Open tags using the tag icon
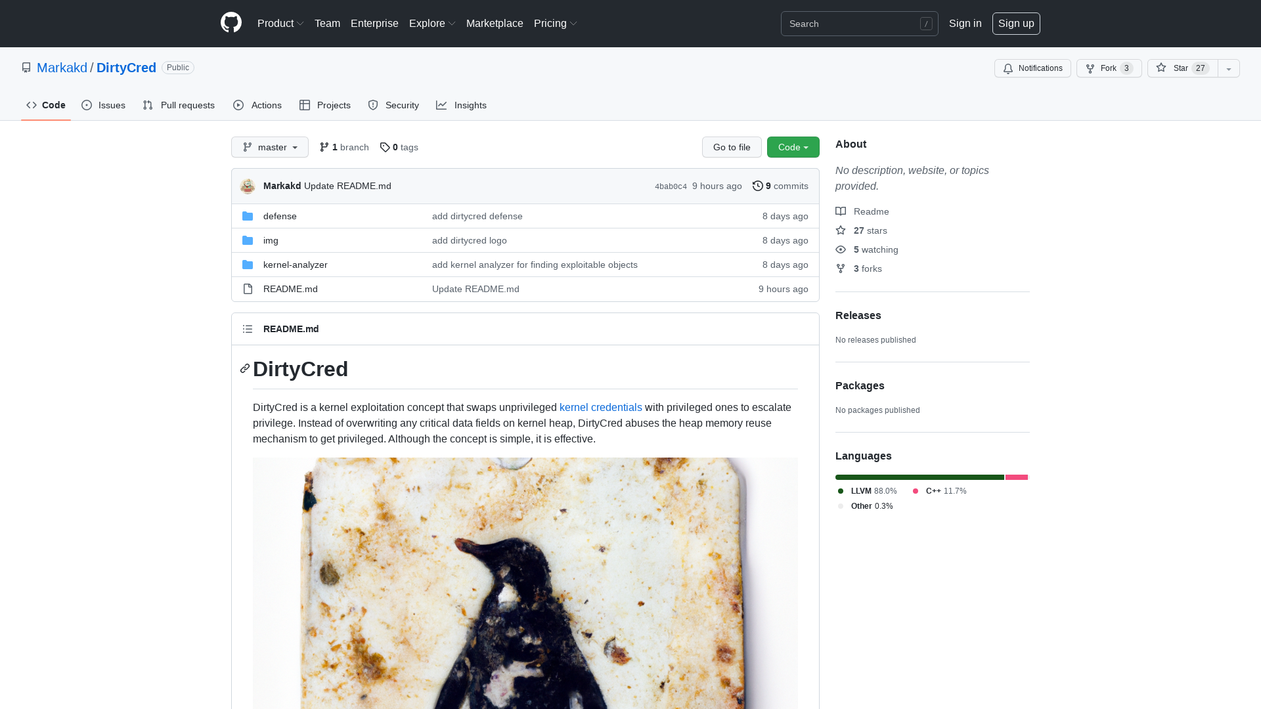 coord(386,147)
